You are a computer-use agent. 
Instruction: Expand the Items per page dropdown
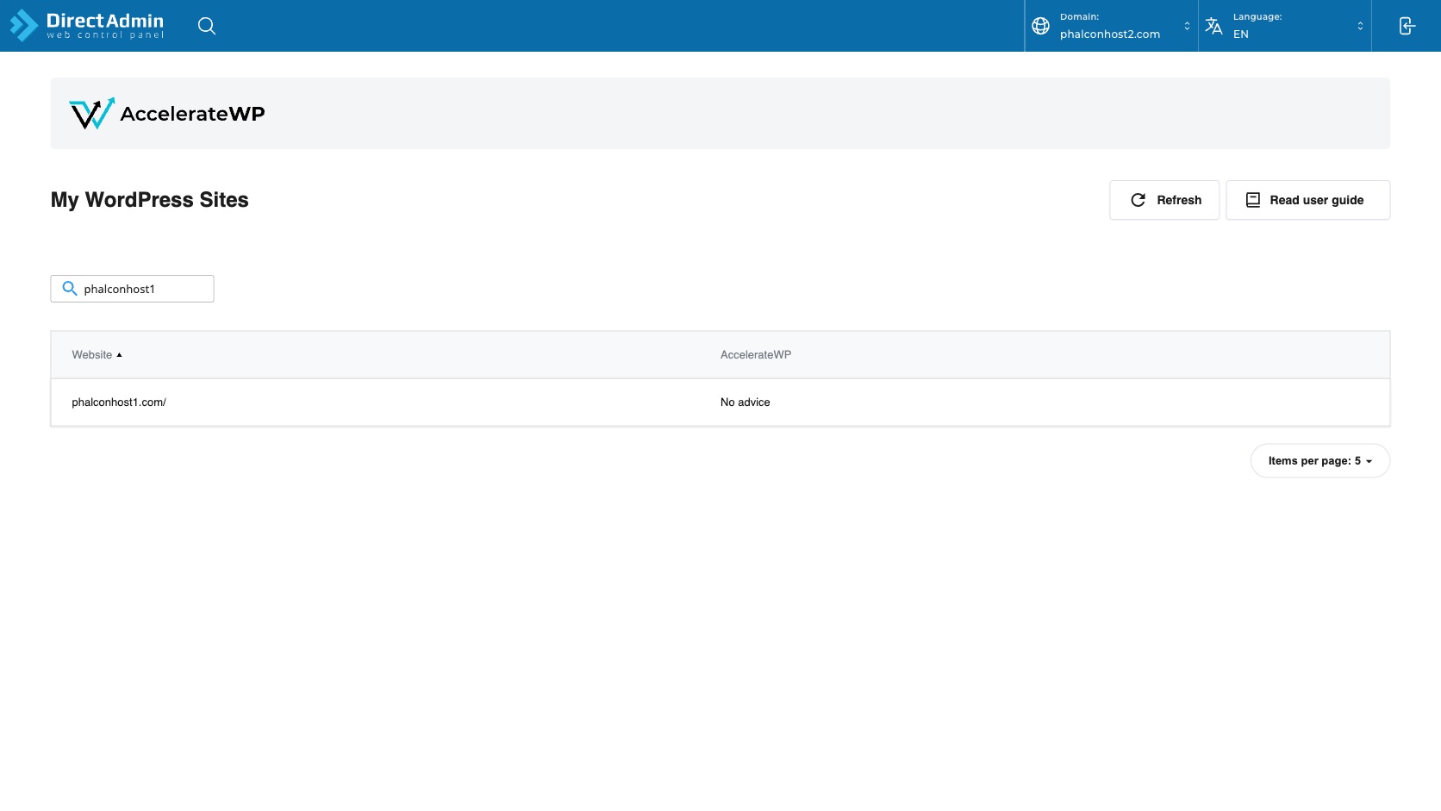point(1320,461)
